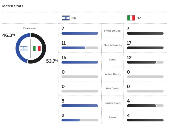The image size is (169, 124).
Task: Click Italy's Fouls bar
Action: pyautogui.click(x=145, y=62)
